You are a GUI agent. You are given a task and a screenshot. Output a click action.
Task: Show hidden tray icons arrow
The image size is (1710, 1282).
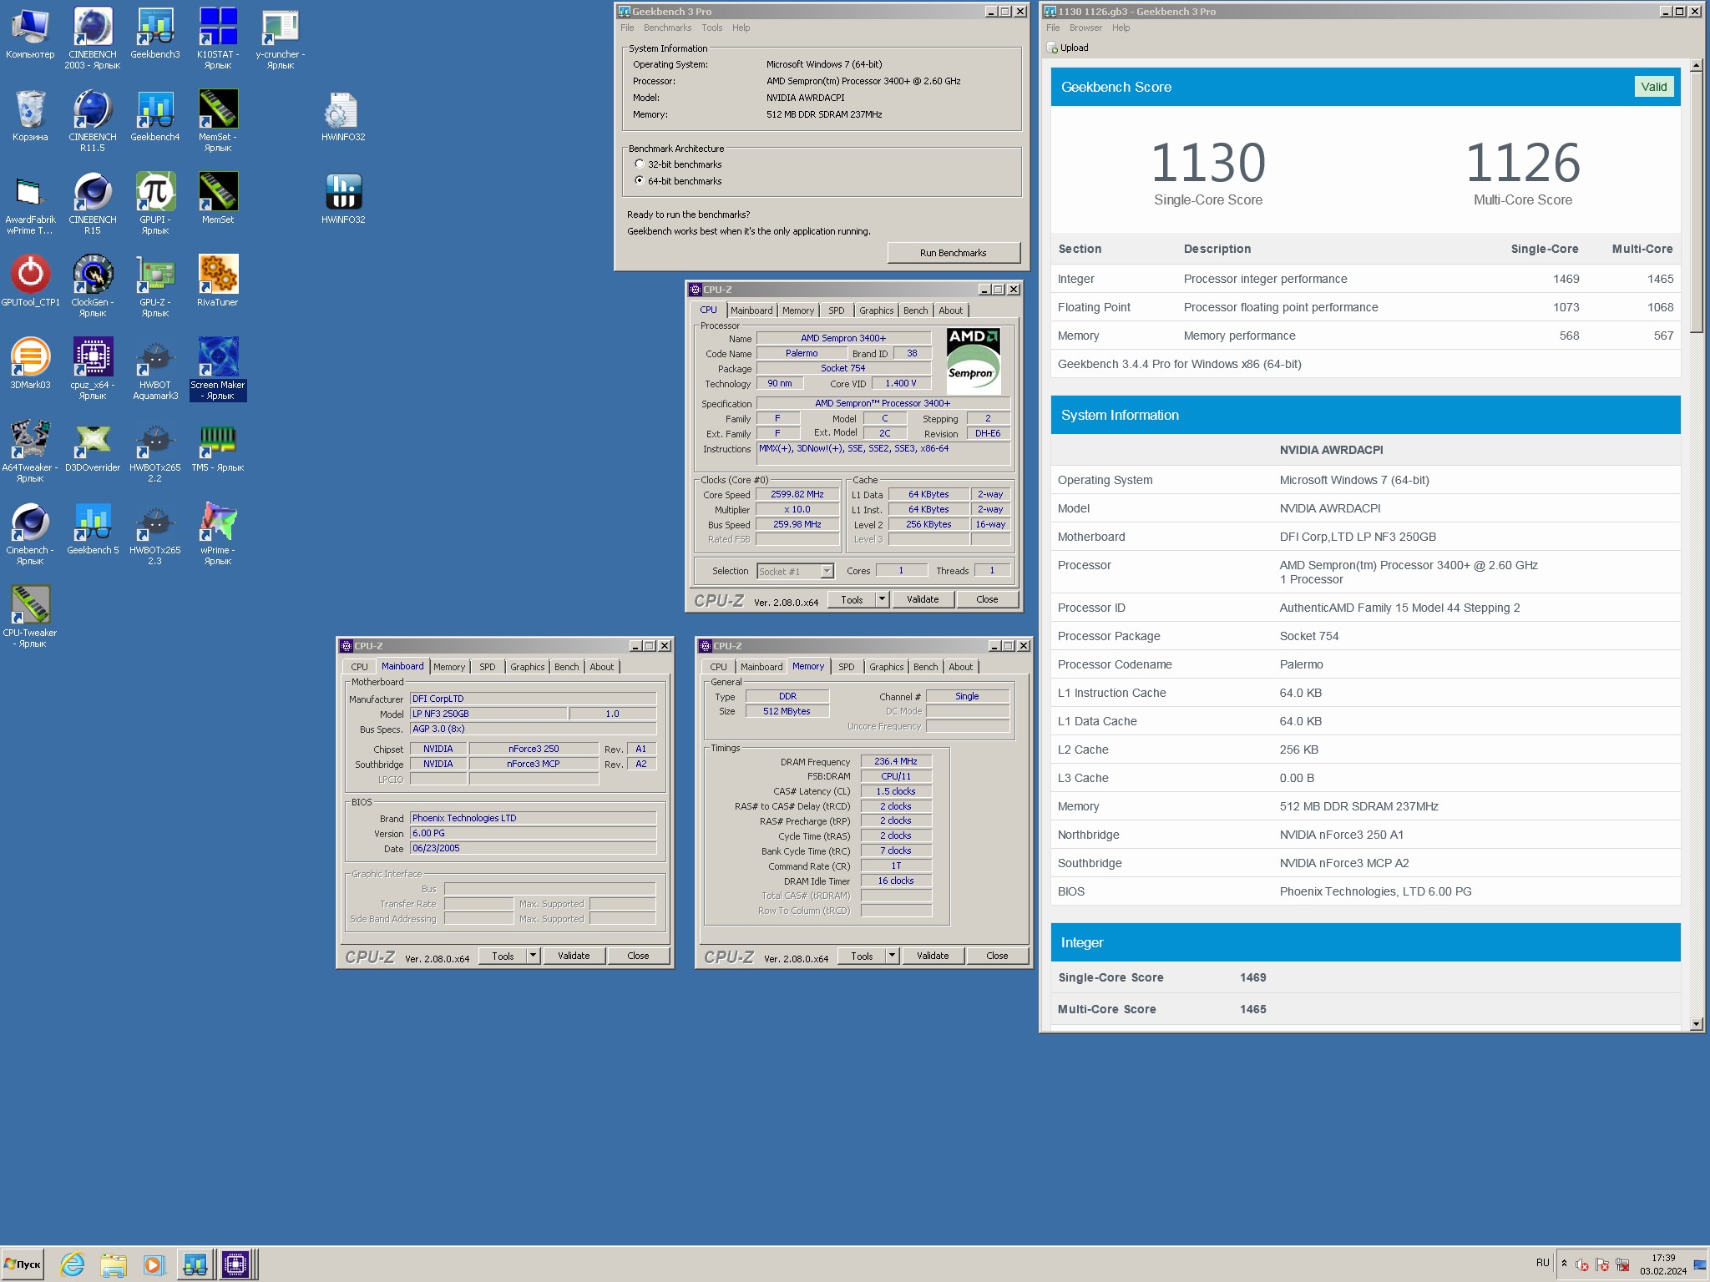pyautogui.click(x=1564, y=1264)
